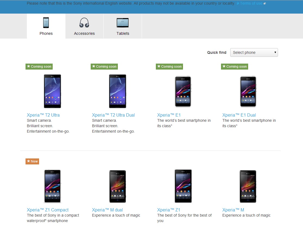The height and width of the screenshot is (231, 303).
Task: Click the Sony international English website notice
Action: (131, 3)
